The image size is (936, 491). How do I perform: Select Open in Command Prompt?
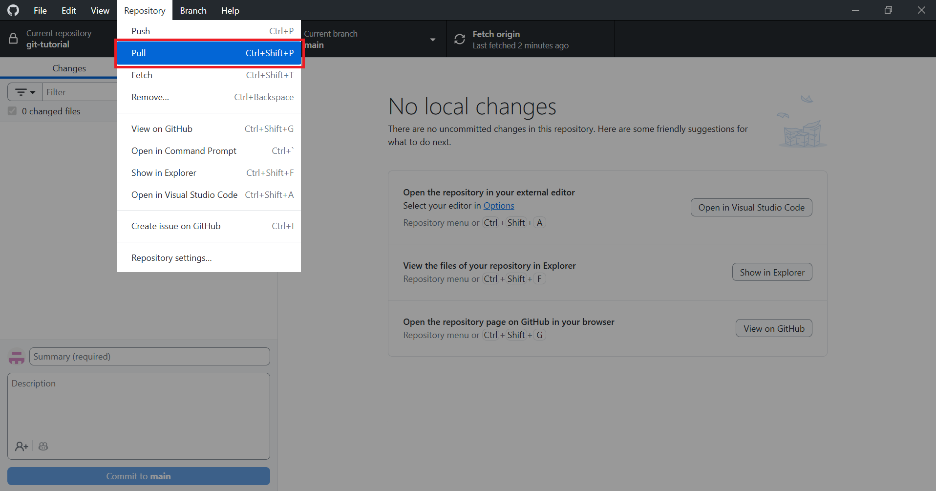pos(209,151)
